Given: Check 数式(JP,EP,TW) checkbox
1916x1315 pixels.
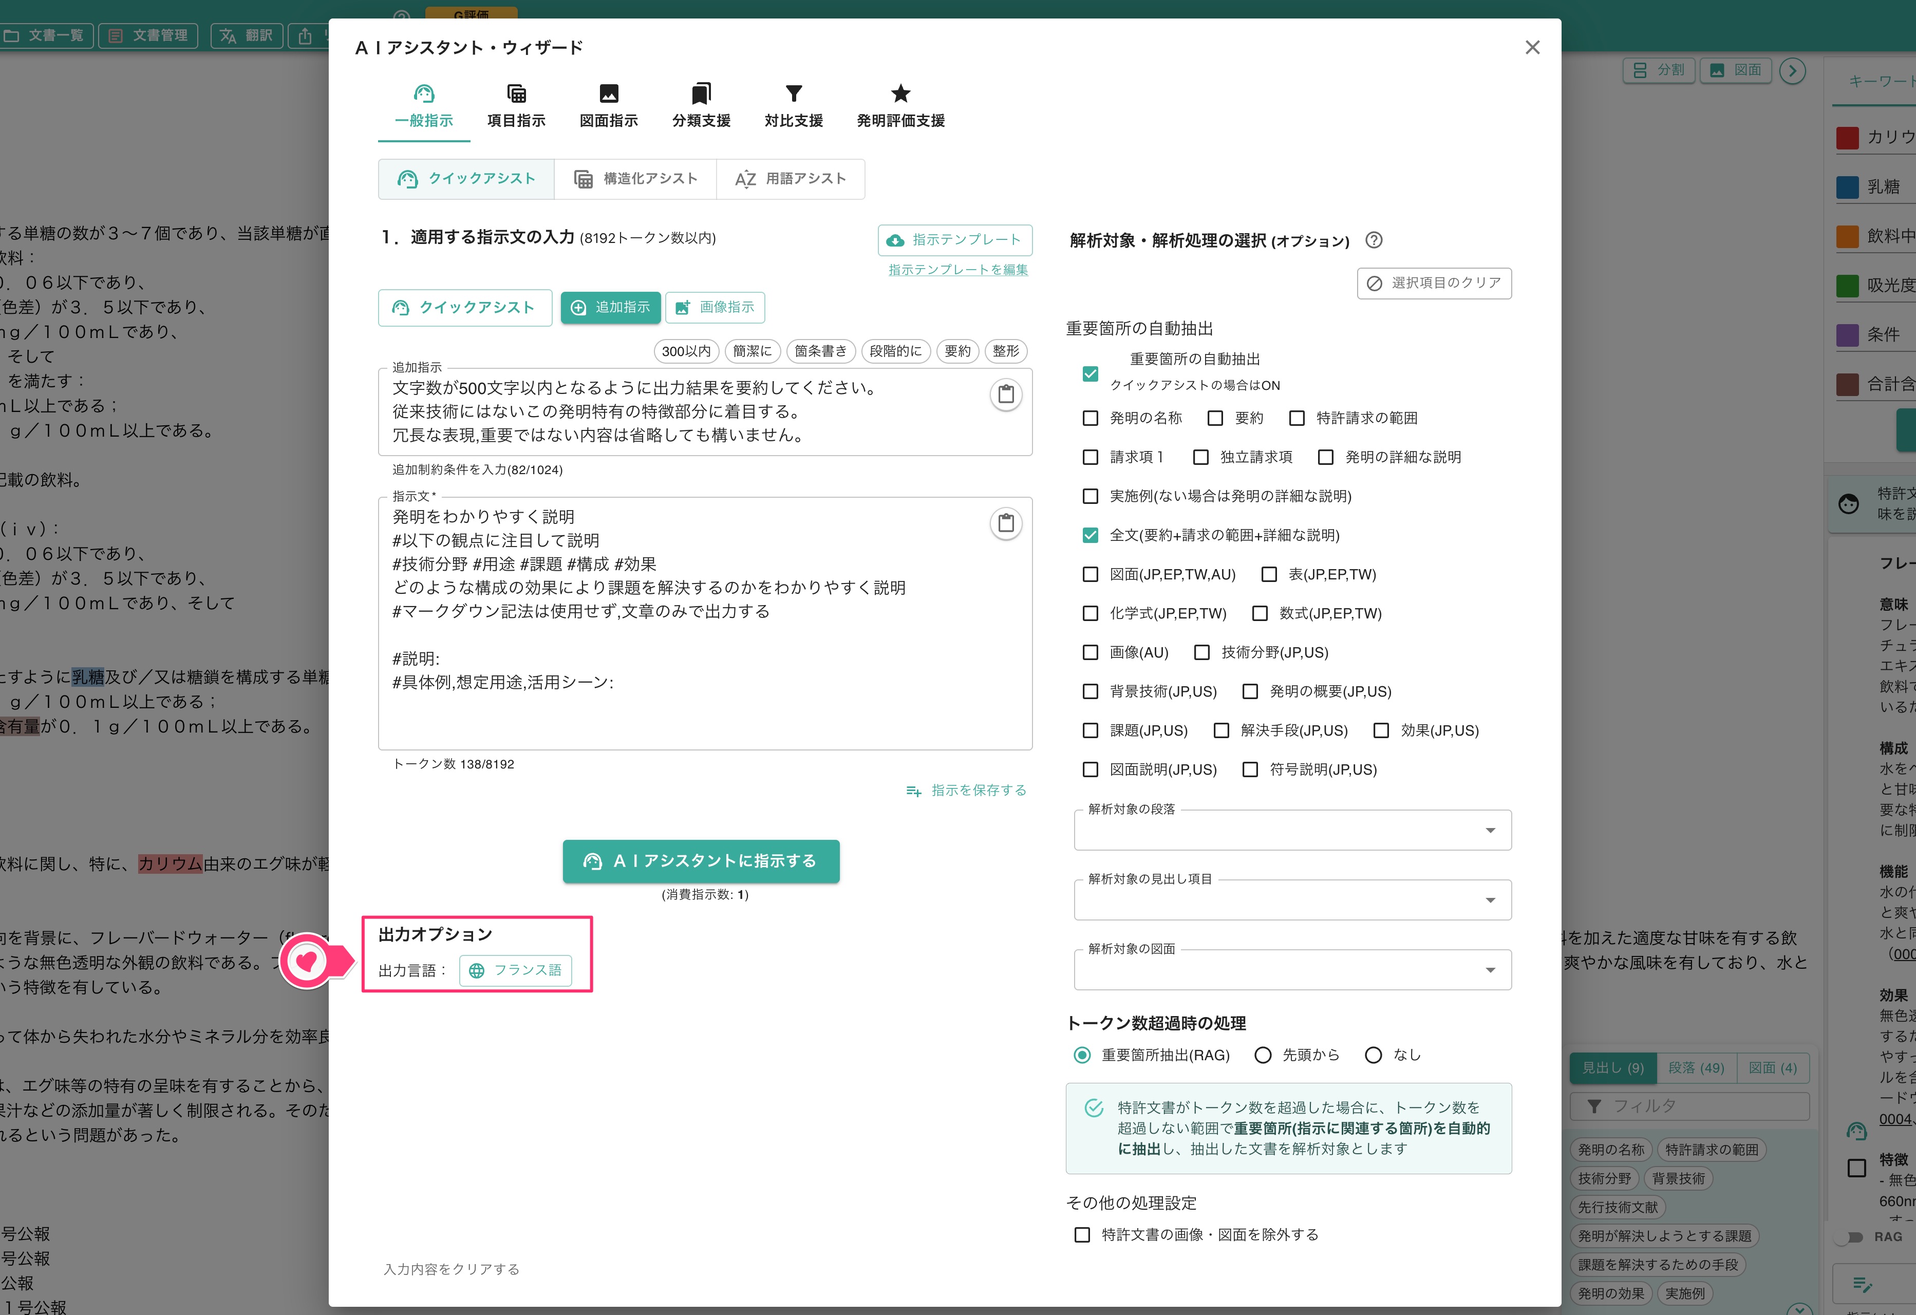Looking at the screenshot, I should (1260, 614).
